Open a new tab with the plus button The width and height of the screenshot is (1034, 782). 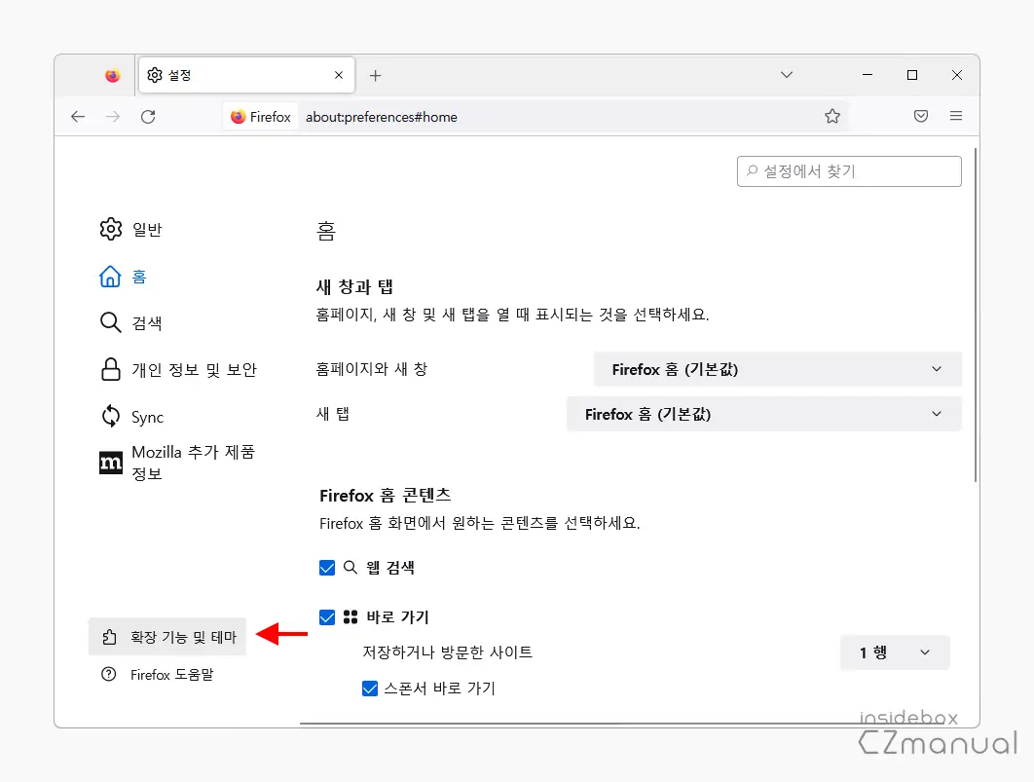(x=375, y=76)
